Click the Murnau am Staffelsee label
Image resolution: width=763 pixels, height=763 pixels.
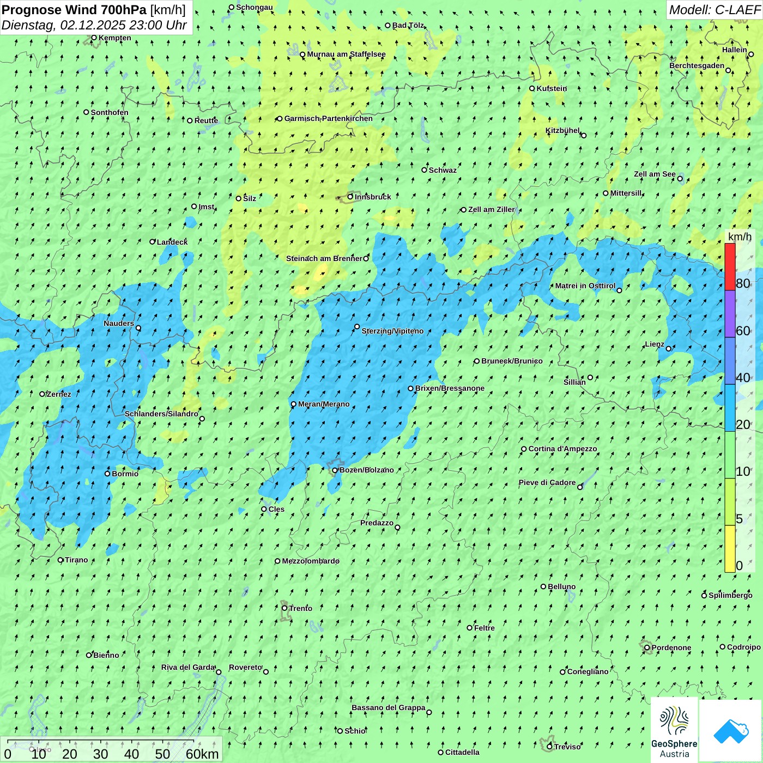tap(346, 54)
